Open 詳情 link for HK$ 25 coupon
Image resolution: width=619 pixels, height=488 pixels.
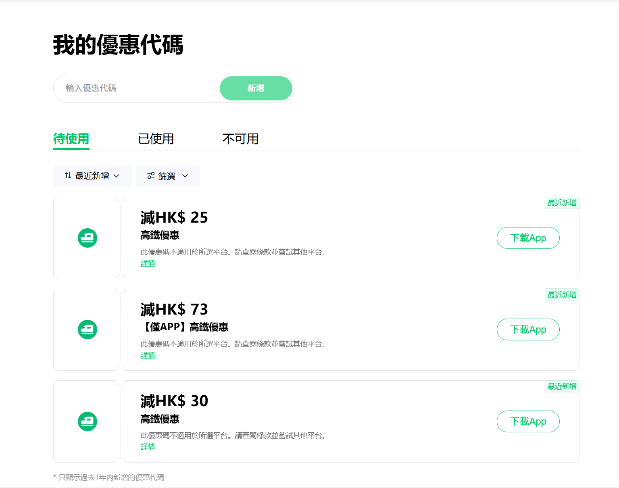click(x=148, y=263)
